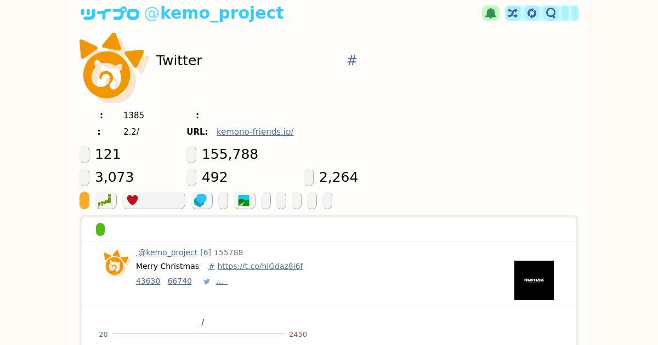Open the kemono-friends.jp/ URL link
658x345 pixels.
255,131
